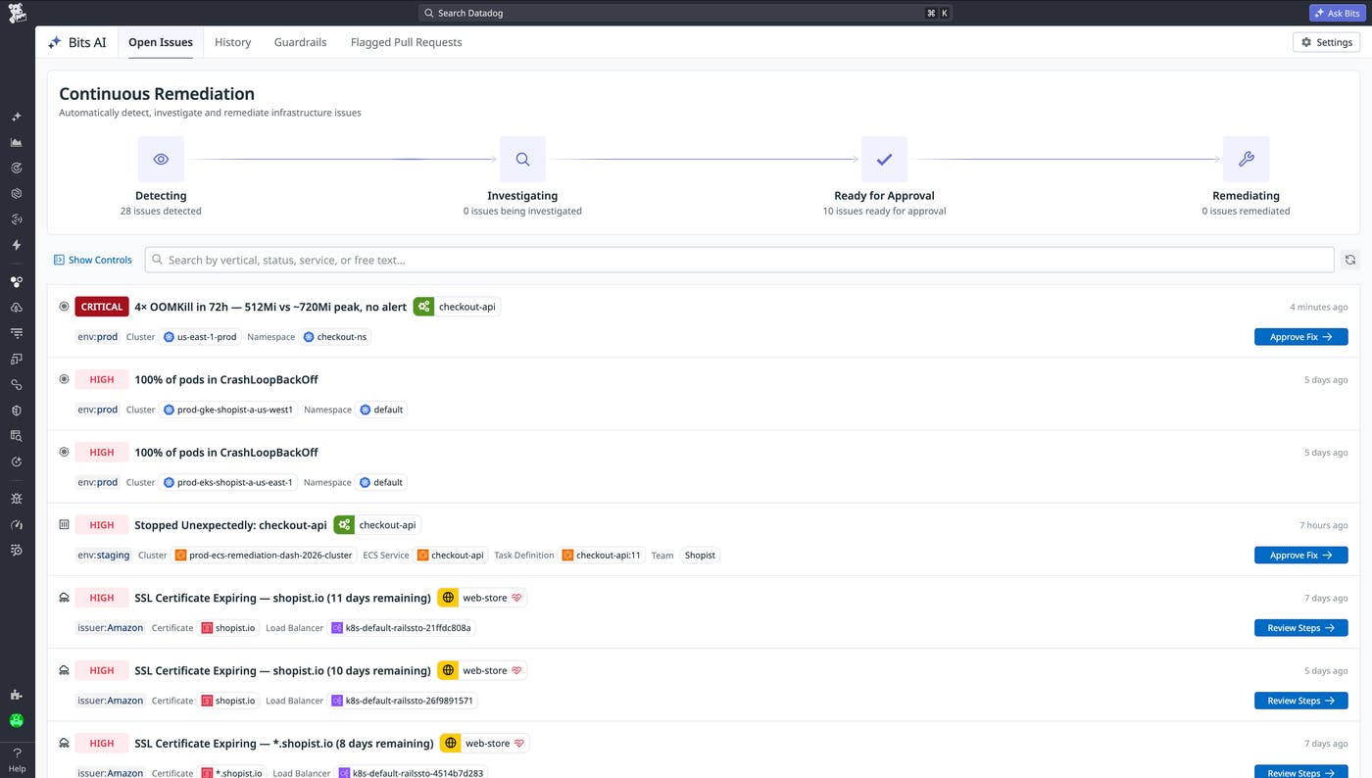Click the OOMKill row's Kubernetes status icon
The image size is (1372, 778).
tap(64, 307)
